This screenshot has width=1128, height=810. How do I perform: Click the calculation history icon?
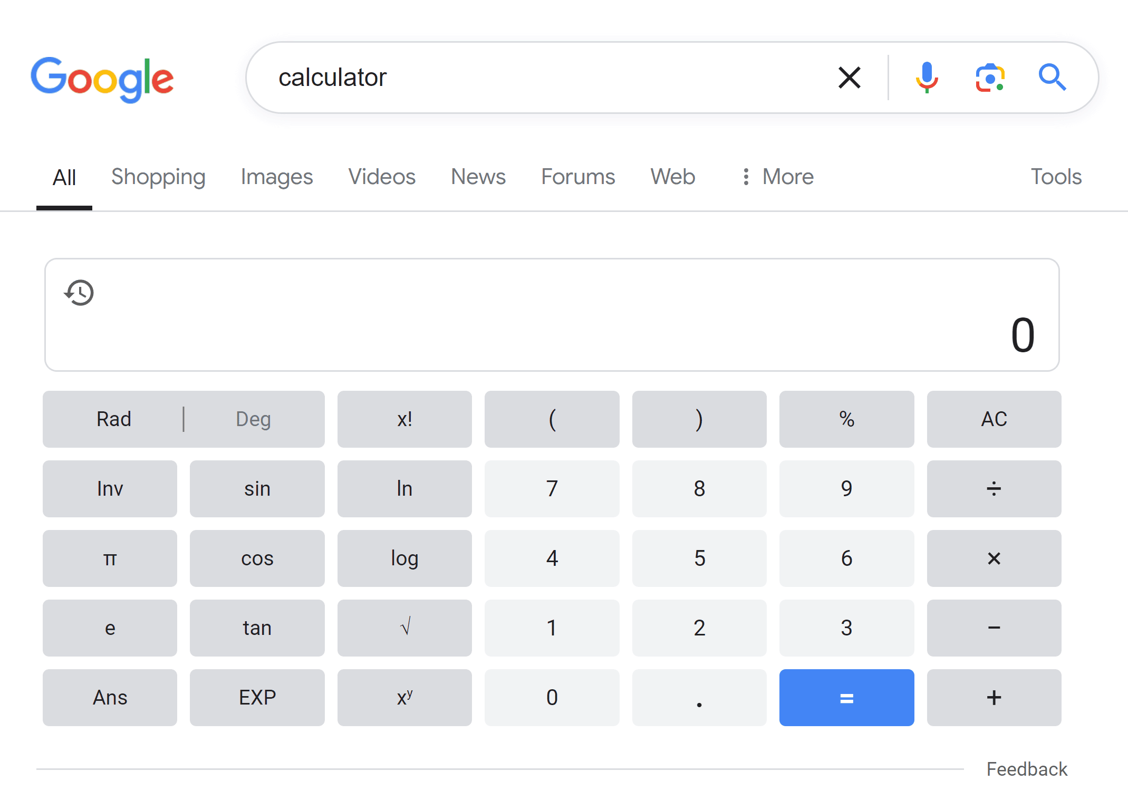80,292
